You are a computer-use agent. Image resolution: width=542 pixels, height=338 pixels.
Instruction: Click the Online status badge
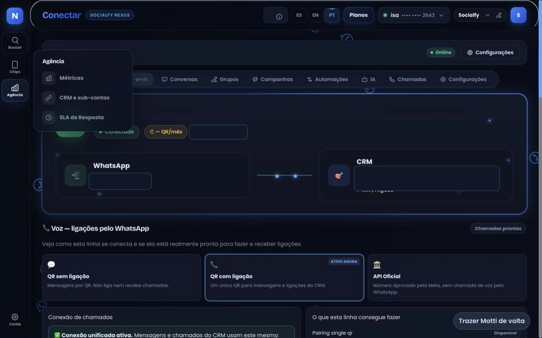(x=441, y=52)
